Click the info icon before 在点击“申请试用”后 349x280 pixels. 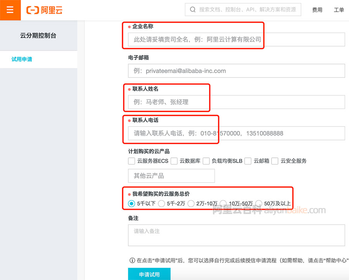(132, 260)
